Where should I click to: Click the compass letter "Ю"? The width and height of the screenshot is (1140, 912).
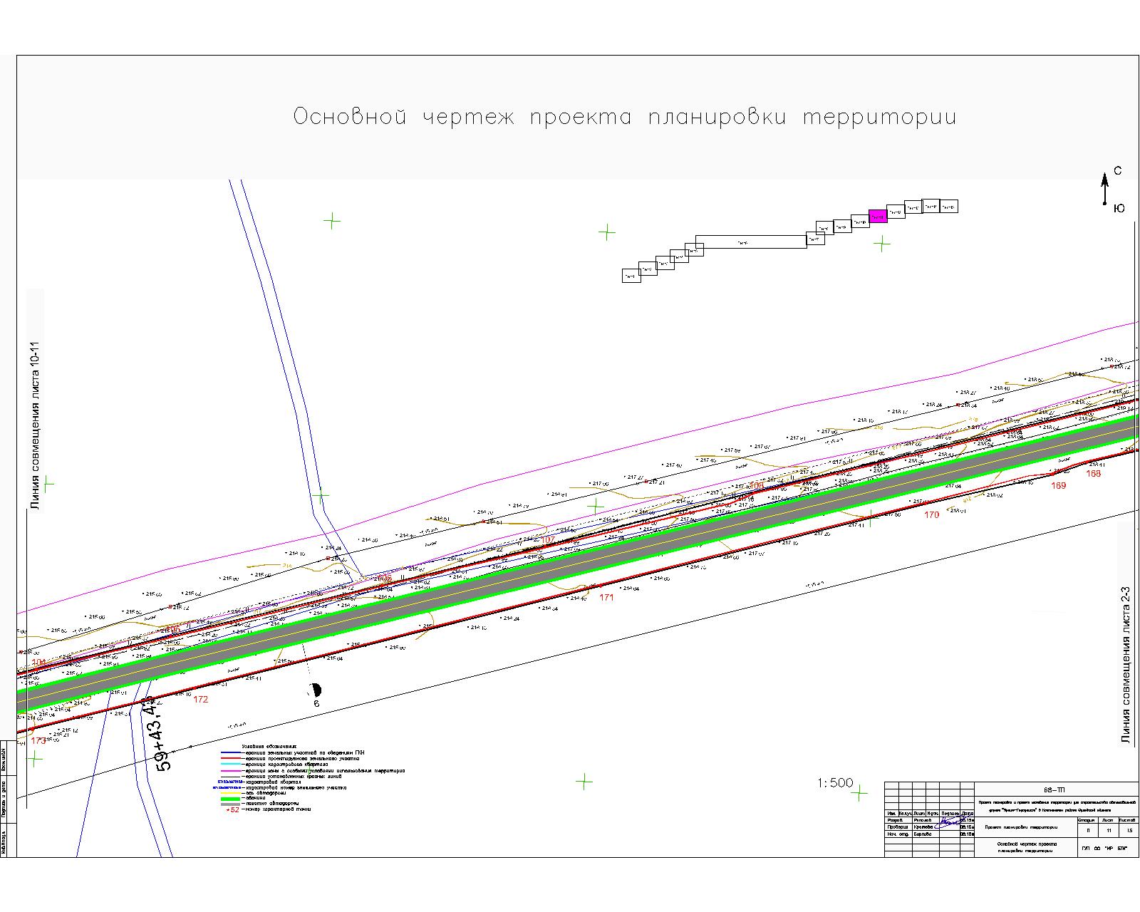[1119, 208]
